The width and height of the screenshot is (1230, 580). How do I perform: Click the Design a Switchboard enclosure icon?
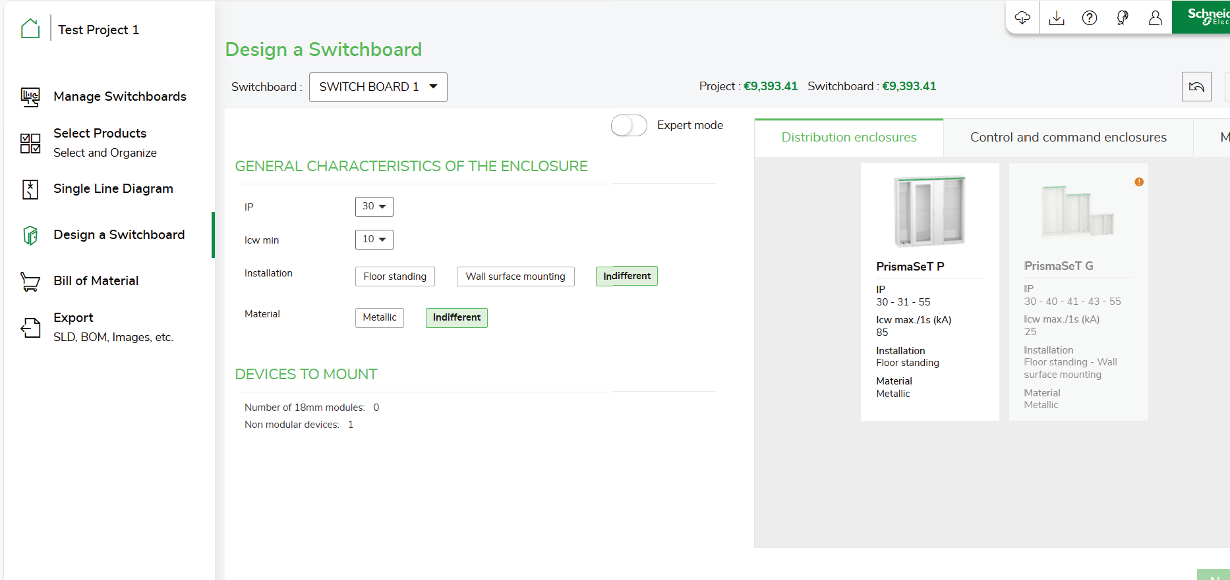30,235
